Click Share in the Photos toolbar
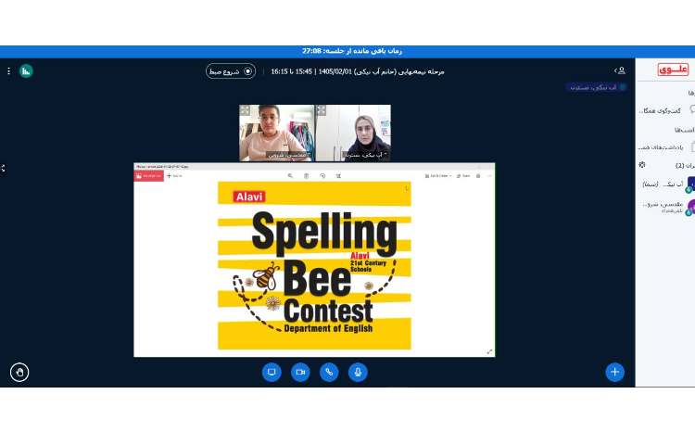Viewport: 695px width, 445px height. [463, 176]
